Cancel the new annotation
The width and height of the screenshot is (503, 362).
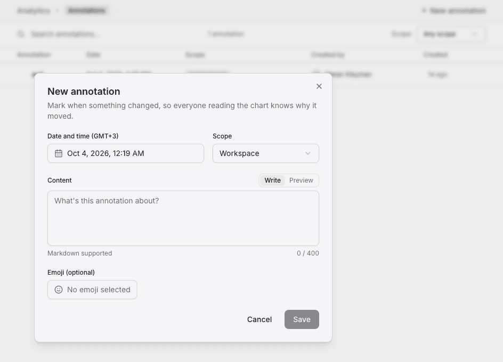click(x=259, y=319)
